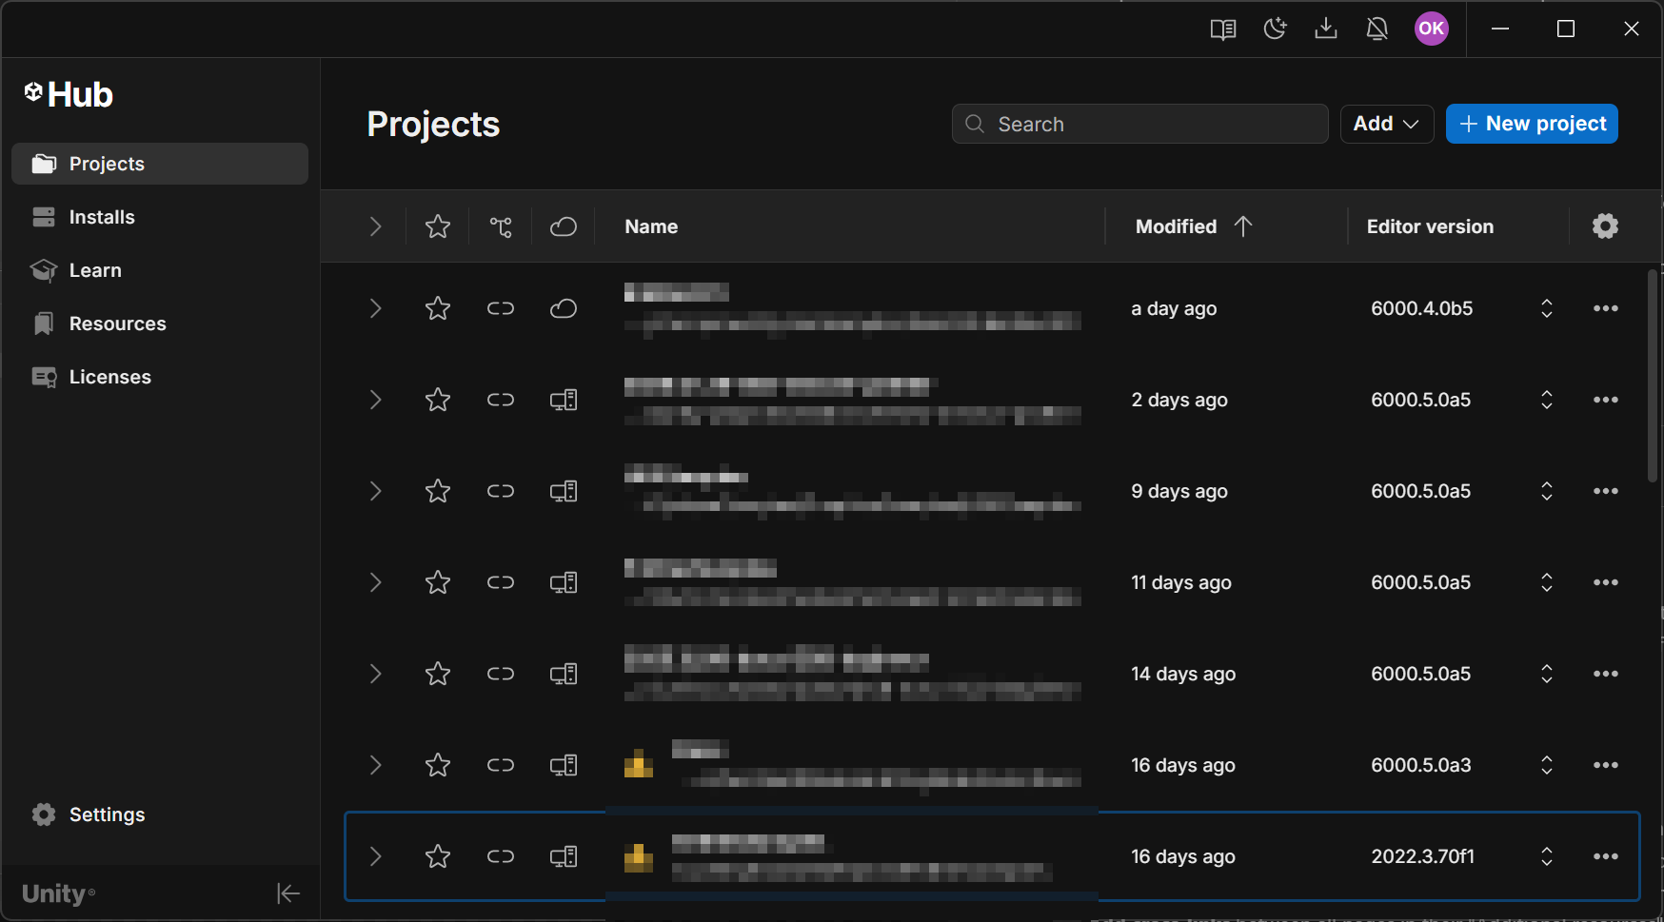This screenshot has width=1664, height=922.
Task: Favorite the project with editor version 2022.3.70f1
Action: point(438,856)
